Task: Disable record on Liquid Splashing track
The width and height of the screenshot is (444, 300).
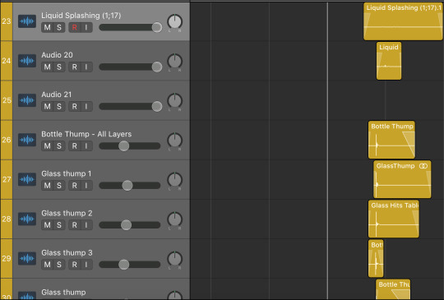Action: [x=74, y=27]
